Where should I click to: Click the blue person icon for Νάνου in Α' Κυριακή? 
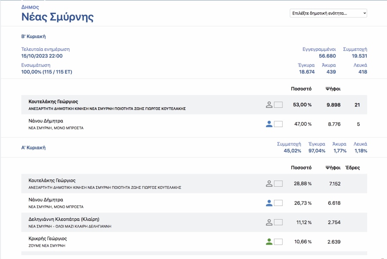coord(269,203)
